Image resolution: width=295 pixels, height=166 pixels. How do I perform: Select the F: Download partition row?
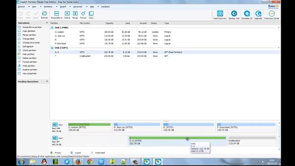pos(165,43)
